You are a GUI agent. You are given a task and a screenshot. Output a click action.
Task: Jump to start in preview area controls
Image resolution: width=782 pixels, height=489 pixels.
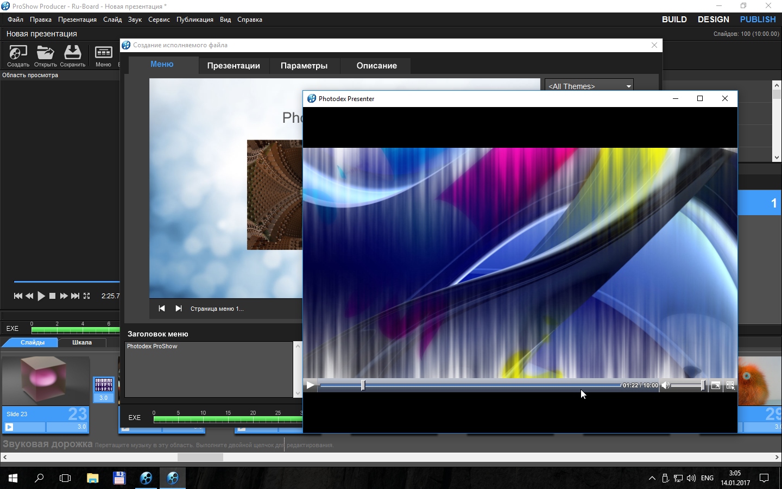(x=18, y=296)
